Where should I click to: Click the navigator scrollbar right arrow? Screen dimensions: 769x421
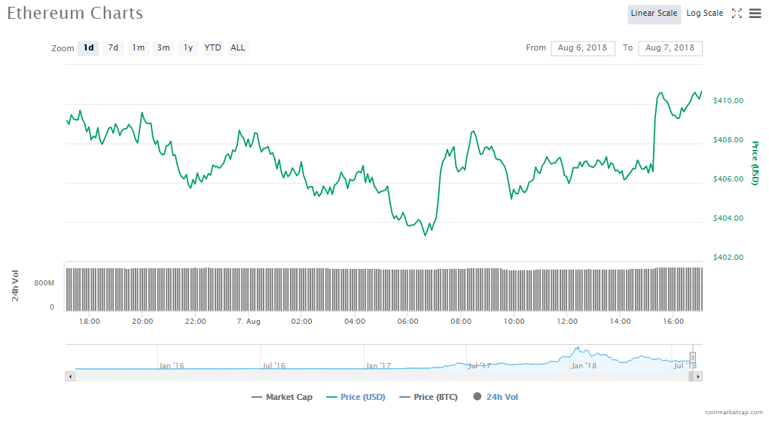click(698, 376)
